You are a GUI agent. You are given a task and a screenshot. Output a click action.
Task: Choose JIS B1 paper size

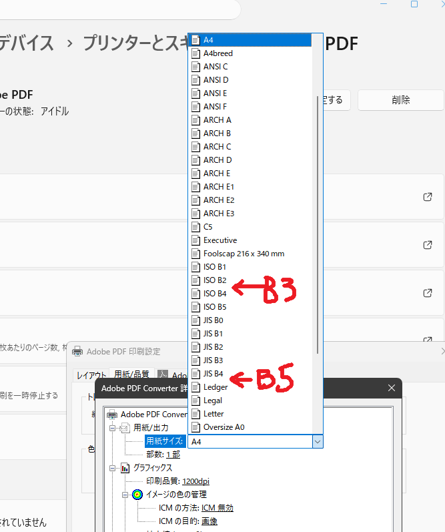(x=250, y=334)
